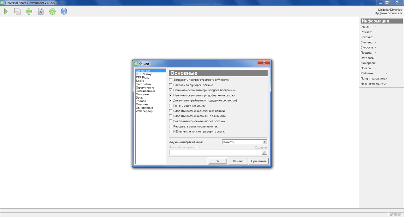The height and width of the screenshot is (217, 404).
Task: Click the blue globe toolbar icon
Action: pos(64,12)
